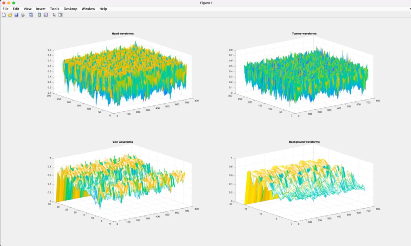Open the Desktop menu
The width and height of the screenshot is (411, 246).
pos(70,9)
